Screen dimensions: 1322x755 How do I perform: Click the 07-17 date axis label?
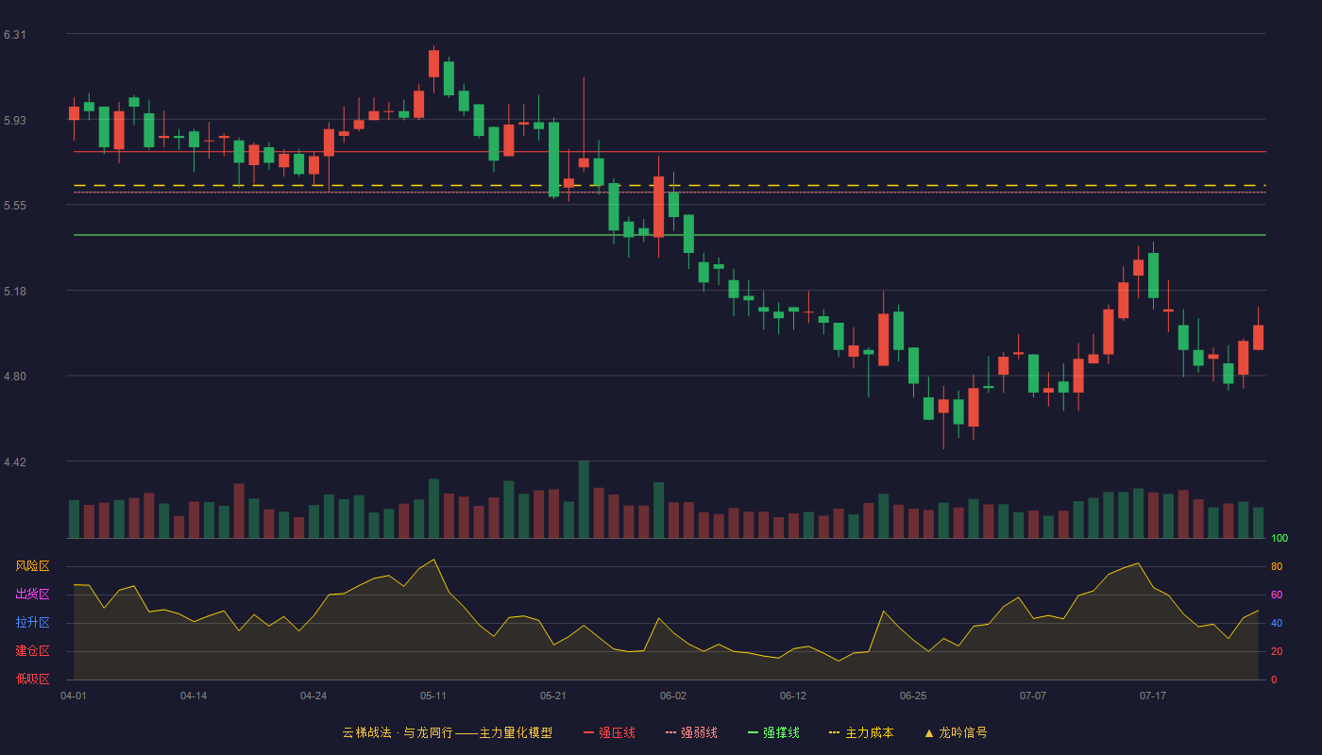point(1153,696)
